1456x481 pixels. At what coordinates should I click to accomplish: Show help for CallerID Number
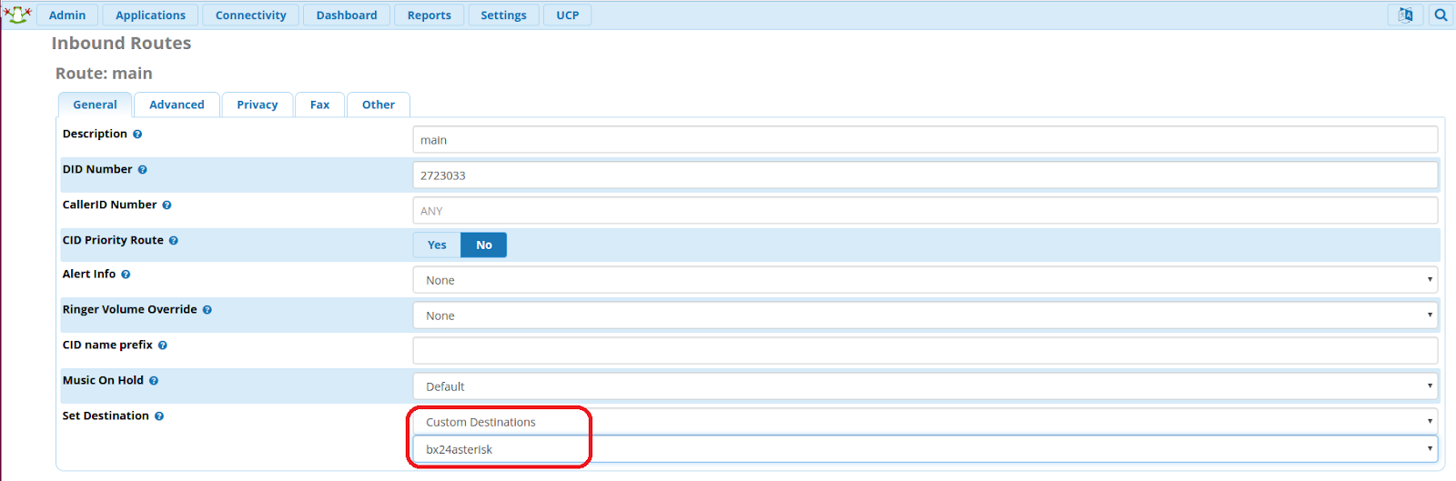click(167, 205)
